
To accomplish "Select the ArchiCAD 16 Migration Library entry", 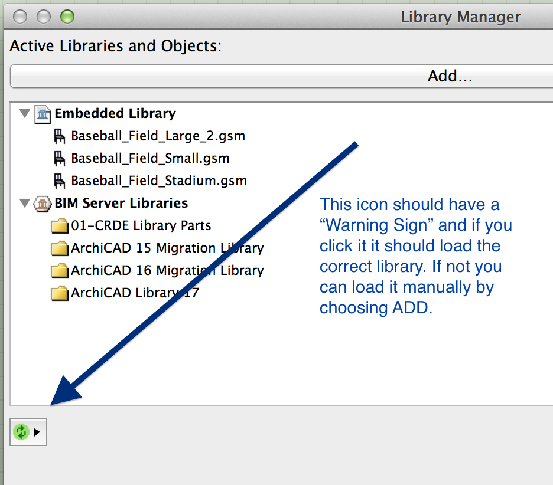I will tap(167, 270).
